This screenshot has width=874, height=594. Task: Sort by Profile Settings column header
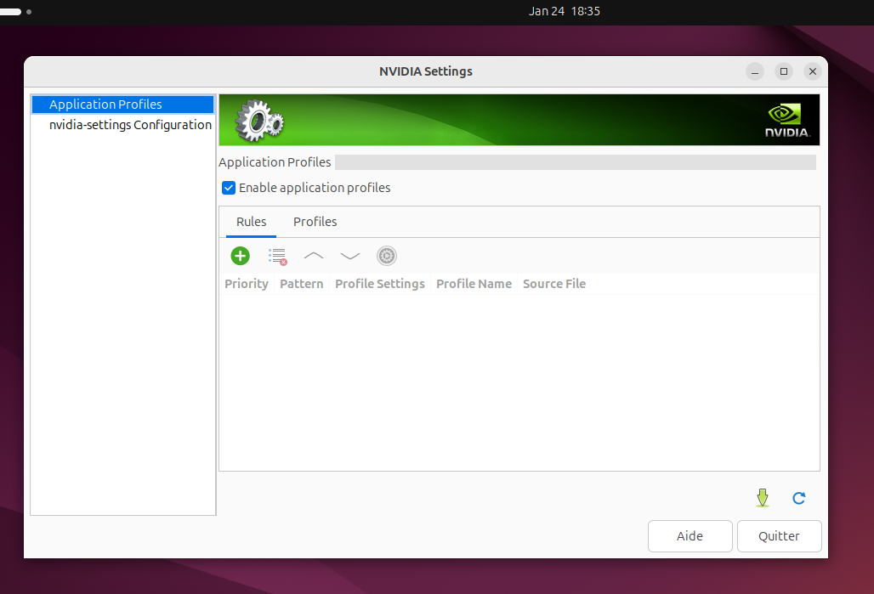pyautogui.click(x=379, y=284)
